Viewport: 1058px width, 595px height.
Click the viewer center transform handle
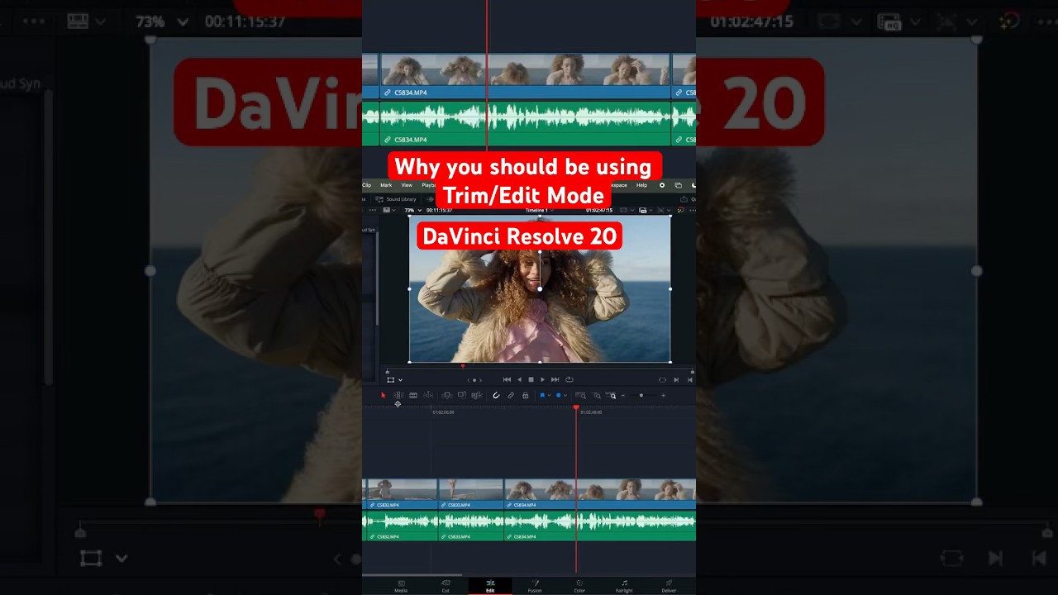click(x=540, y=288)
